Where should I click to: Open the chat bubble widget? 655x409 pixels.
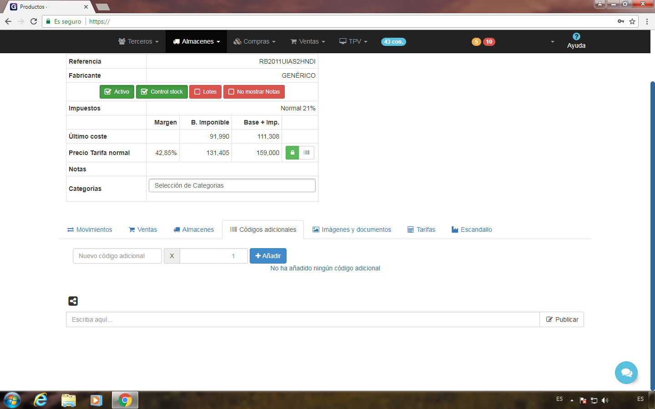click(626, 373)
